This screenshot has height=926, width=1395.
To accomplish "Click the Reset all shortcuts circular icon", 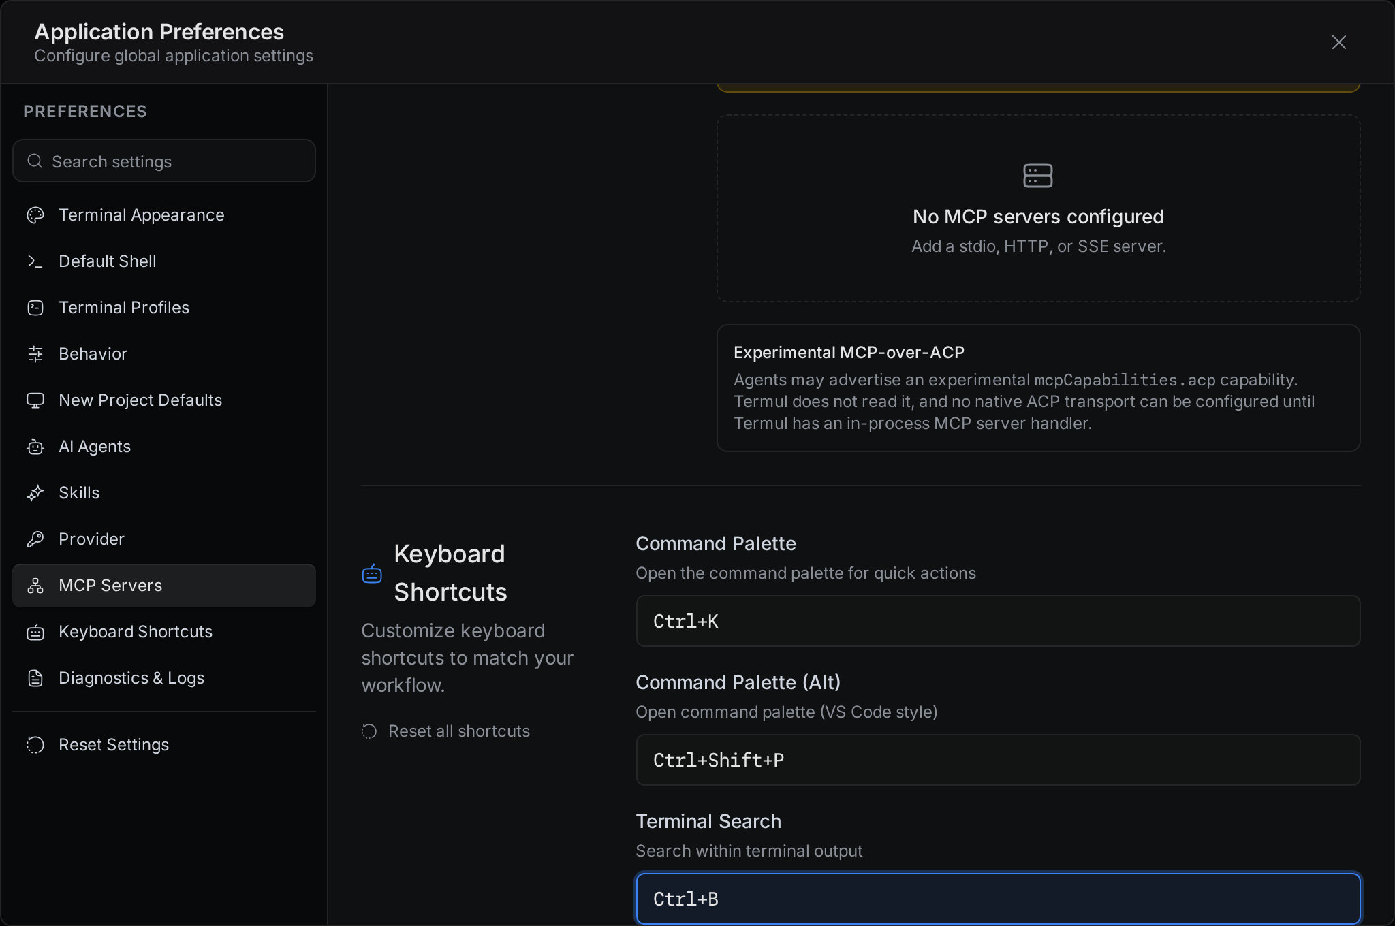I will pyautogui.click(x=369, y=731).
